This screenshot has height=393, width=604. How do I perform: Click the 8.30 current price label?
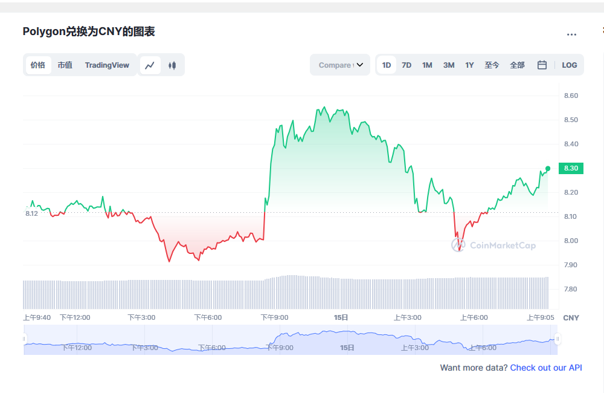pos(571,168)
